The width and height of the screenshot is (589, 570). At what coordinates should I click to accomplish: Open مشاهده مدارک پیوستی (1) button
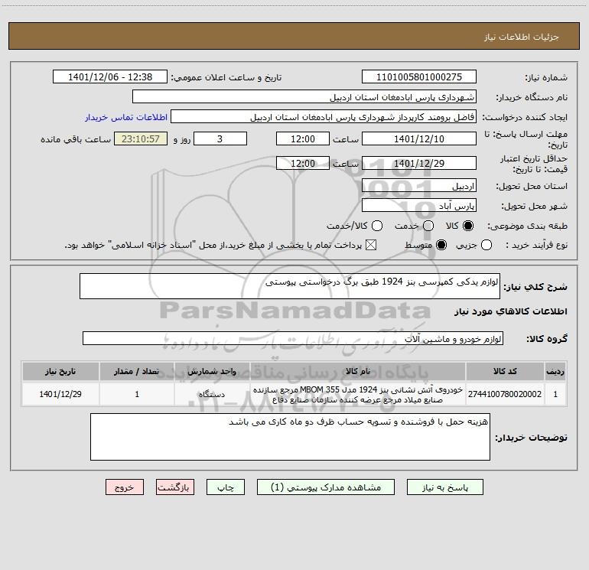[326, 487]
